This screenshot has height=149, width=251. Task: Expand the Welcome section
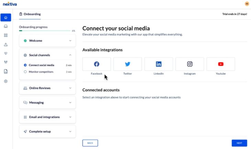click(47, 41)
